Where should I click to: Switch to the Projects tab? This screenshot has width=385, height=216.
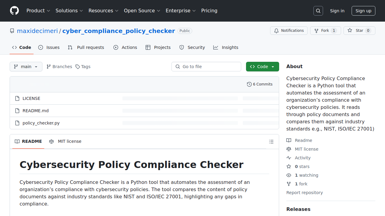[x=158, y=47]
